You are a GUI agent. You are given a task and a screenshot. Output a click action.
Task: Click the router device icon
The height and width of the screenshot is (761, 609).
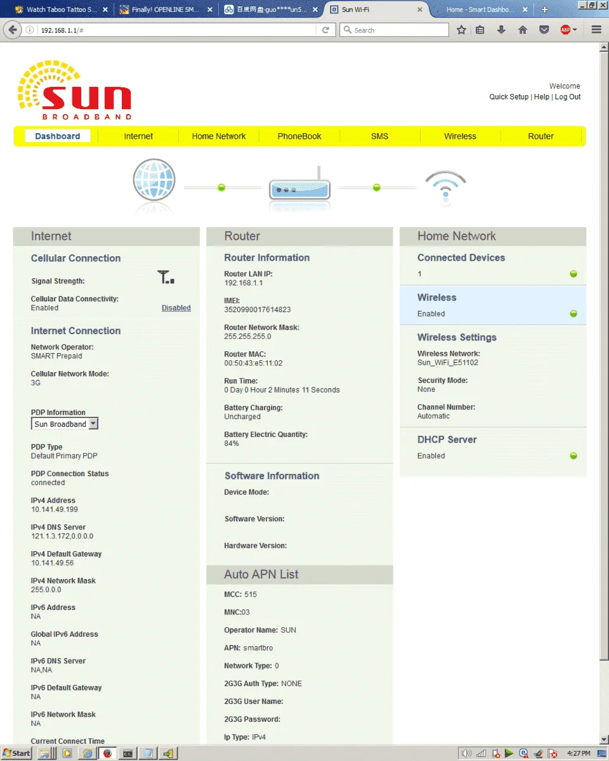pyautogui.click(x=299, y=184)
